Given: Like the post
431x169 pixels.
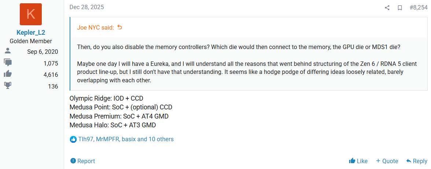Looking at the screenshot, I should tap(358, 161).
